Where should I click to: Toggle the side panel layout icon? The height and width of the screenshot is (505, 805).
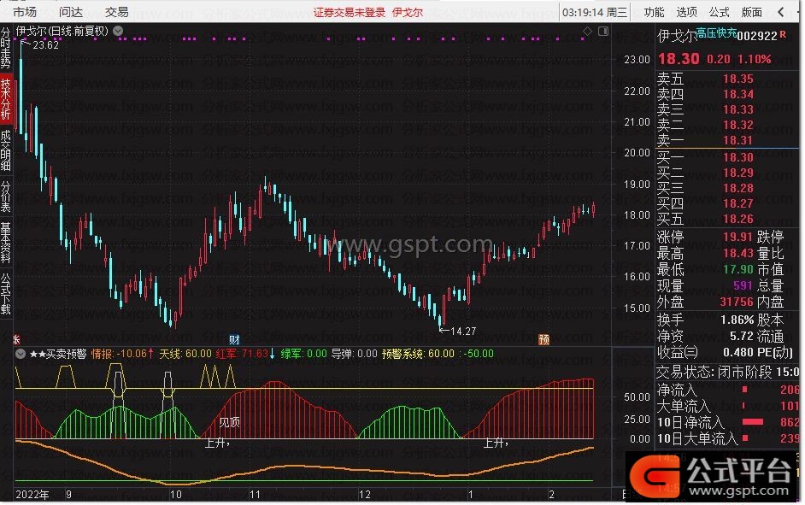pyautogui.click(x=603, y=32)
